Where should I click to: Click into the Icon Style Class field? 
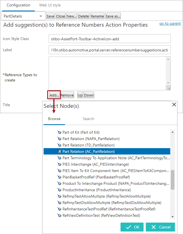click(110, 39)
